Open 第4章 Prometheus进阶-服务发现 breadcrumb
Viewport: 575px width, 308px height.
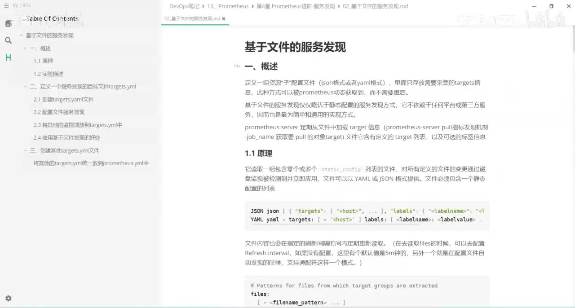[296, 6]
